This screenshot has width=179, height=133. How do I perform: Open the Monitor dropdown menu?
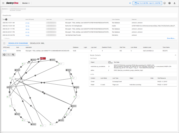pos(26,3)
